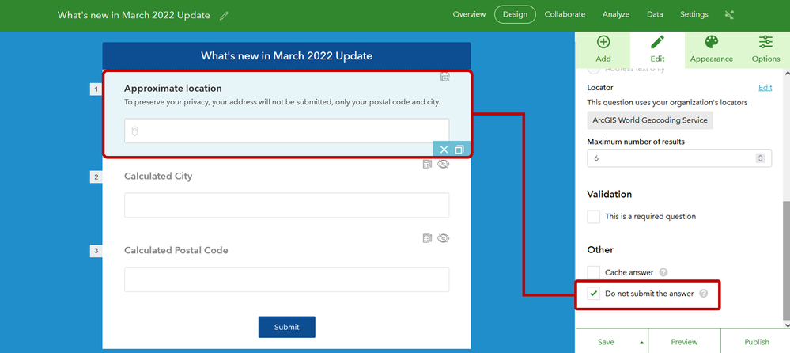The height and width of the screenshot is (353, 790).
Task: Delete the Approximate location question
Action: [444, 150]
